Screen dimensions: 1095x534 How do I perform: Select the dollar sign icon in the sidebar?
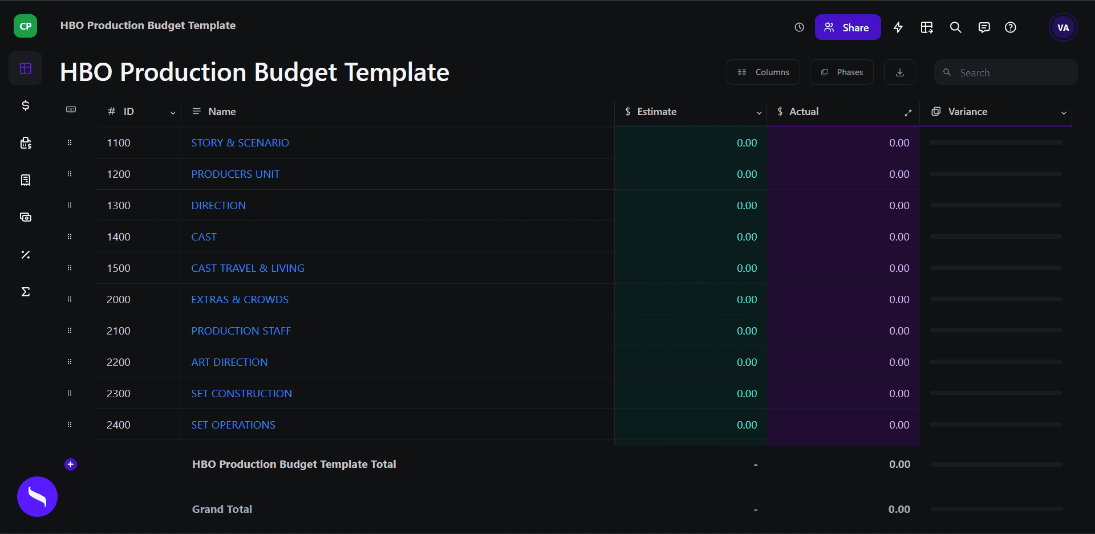[25, 105]
